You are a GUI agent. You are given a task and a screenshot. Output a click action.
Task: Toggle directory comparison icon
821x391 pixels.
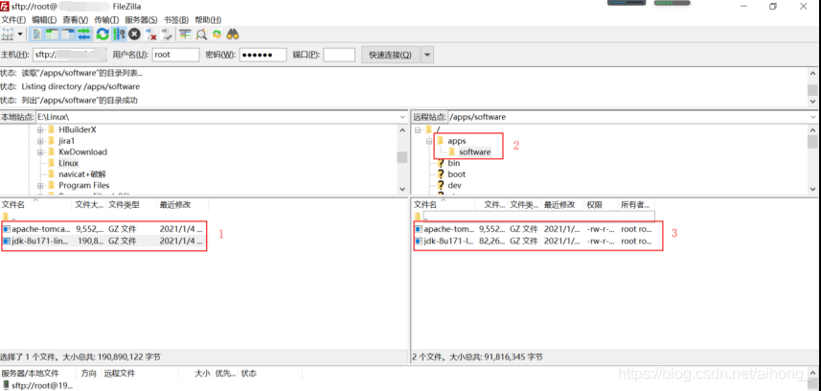[x=201, y=34]
